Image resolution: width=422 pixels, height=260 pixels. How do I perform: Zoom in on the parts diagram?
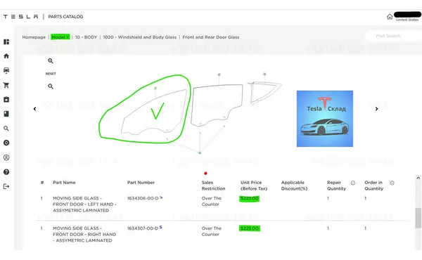tap(51, 61)
